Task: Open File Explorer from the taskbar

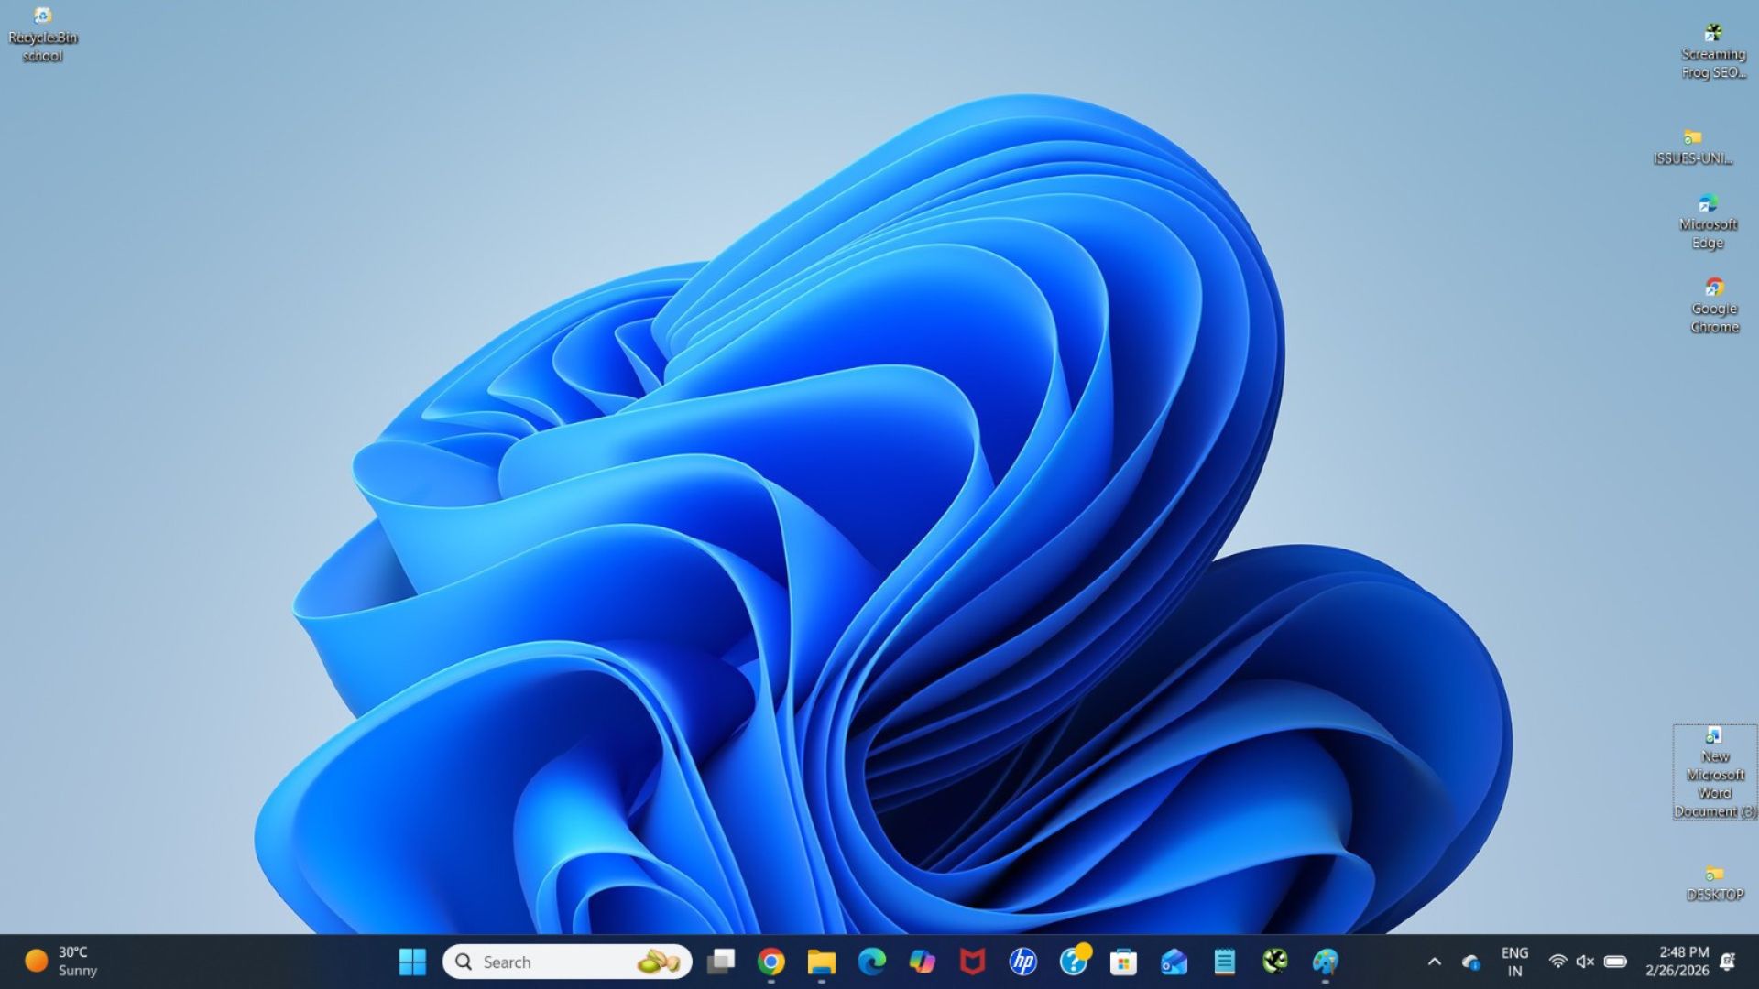Action: pos(822,962)
